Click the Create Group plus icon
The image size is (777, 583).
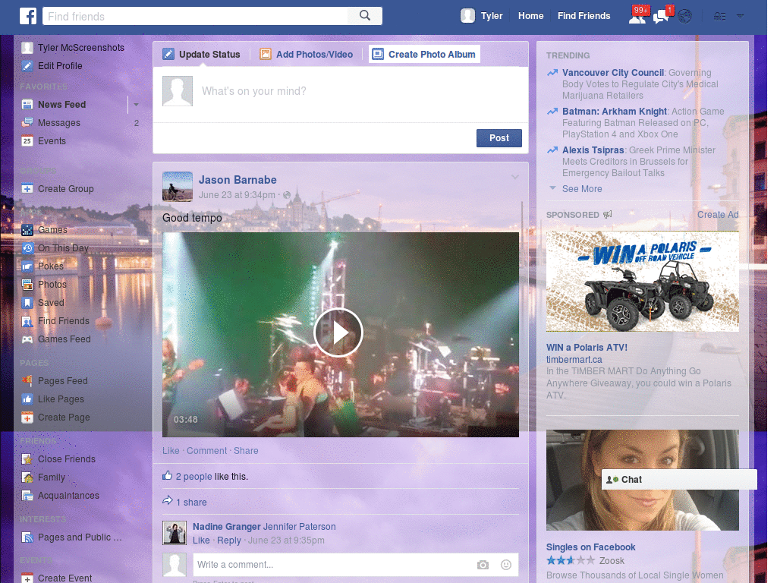click(27, 189)
